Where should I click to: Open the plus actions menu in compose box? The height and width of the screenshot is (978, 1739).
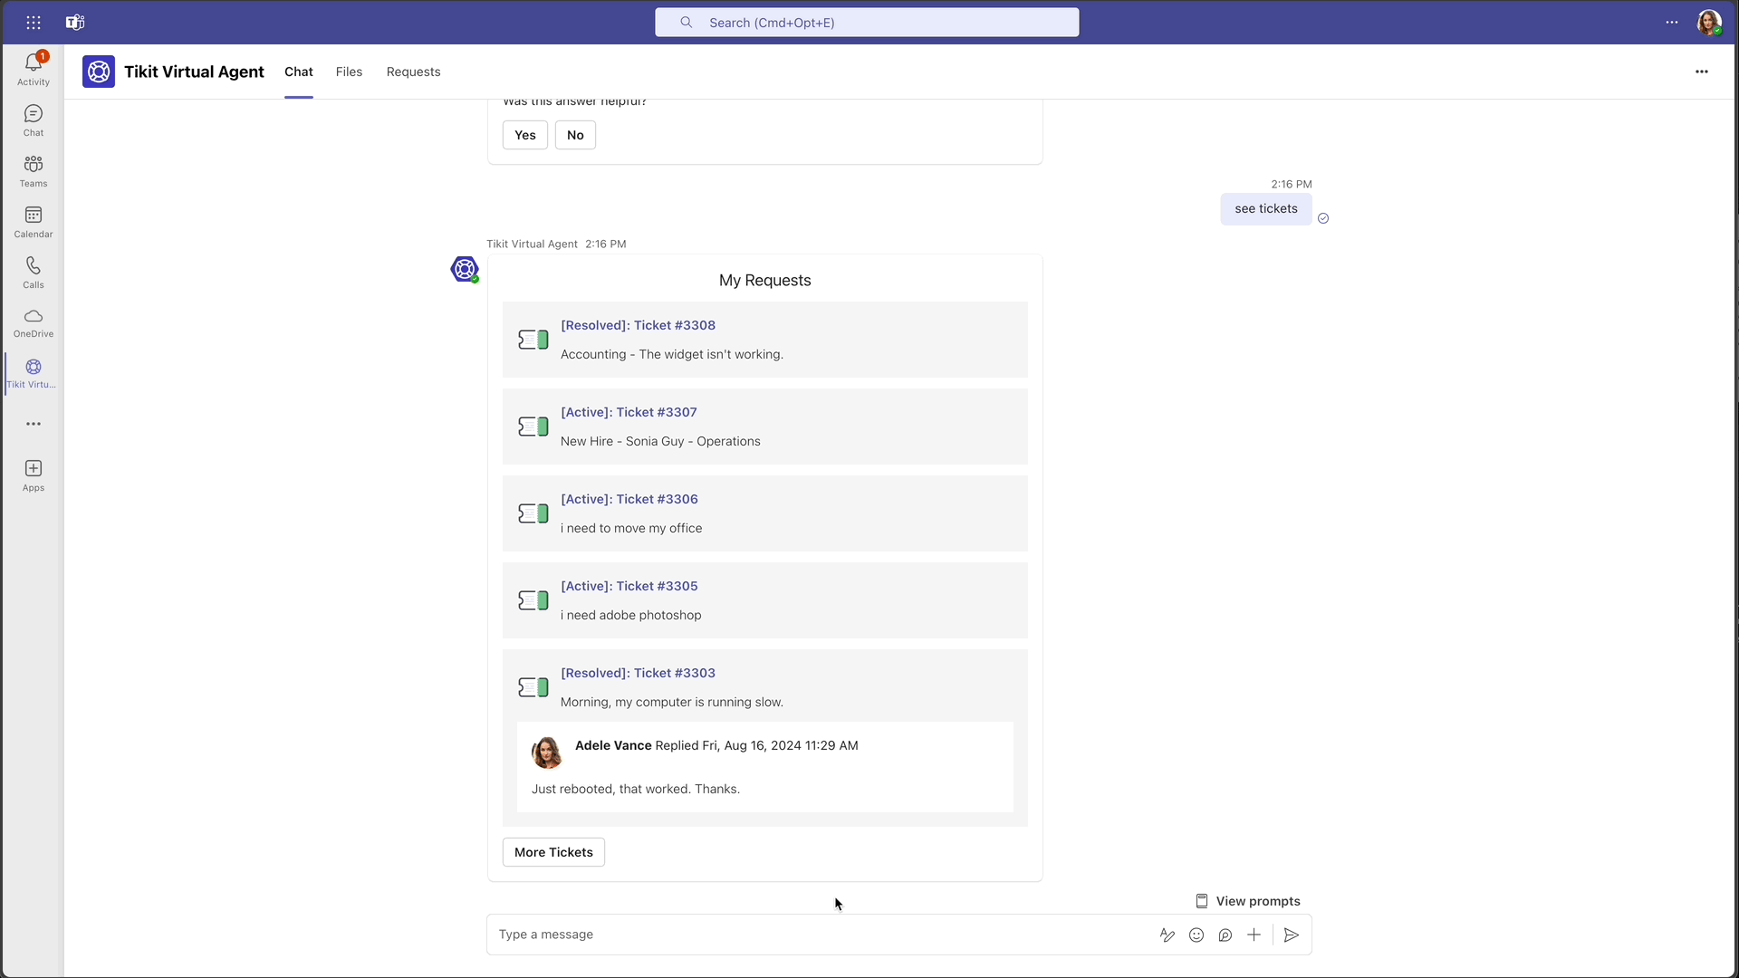1254,935
